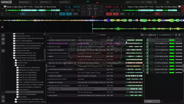
Task: Collapse MUSICAS PARA O ANO DE 2025 folder
Action: coord(12,58)
